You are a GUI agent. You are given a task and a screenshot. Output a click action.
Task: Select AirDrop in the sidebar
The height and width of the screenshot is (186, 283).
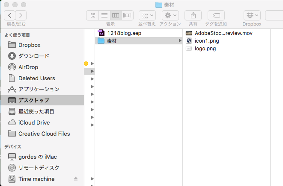(42, 67)
